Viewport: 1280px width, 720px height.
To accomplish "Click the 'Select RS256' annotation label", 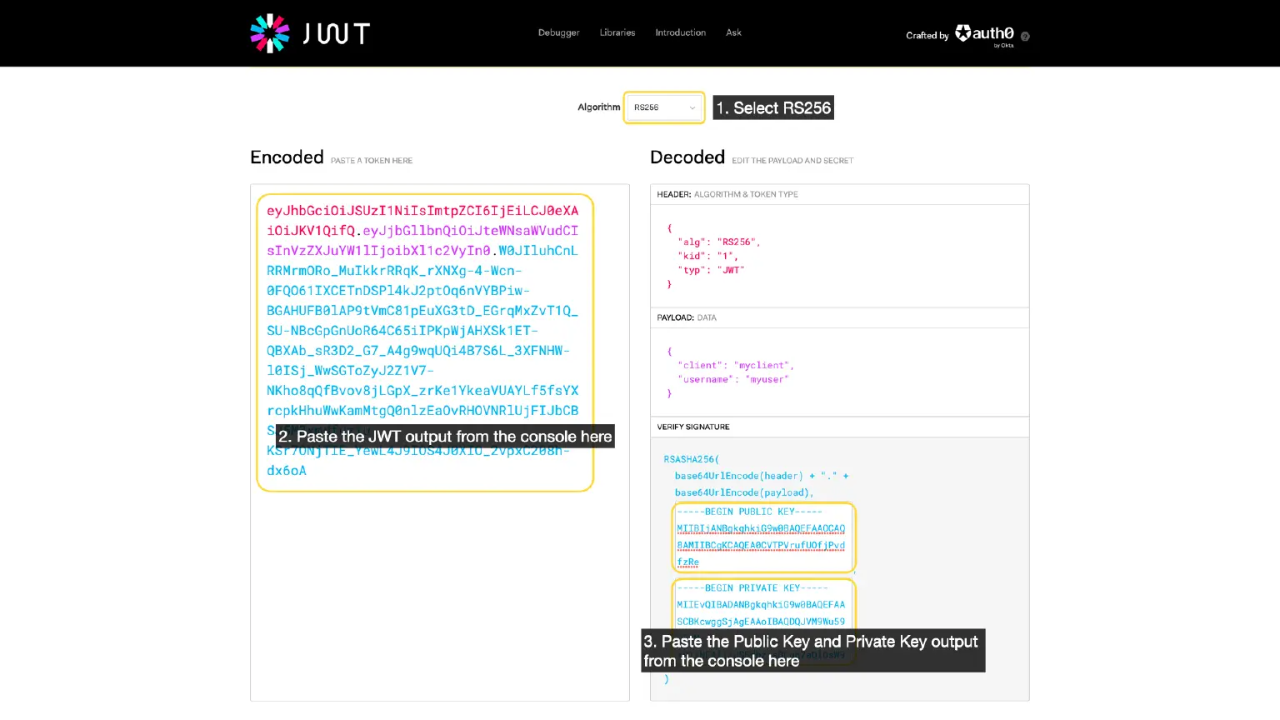I will tap(773, 108).
